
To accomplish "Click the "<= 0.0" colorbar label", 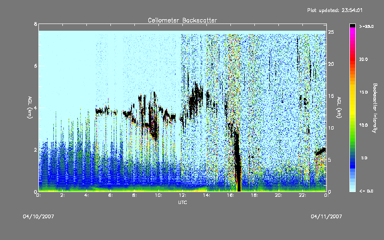I will pos(366,191).
